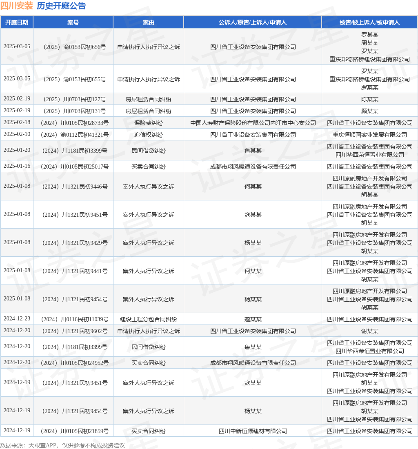Click the date 2025-01-16
The width and height of the screenshot is (418, 449).
click(x=17, y=166)
